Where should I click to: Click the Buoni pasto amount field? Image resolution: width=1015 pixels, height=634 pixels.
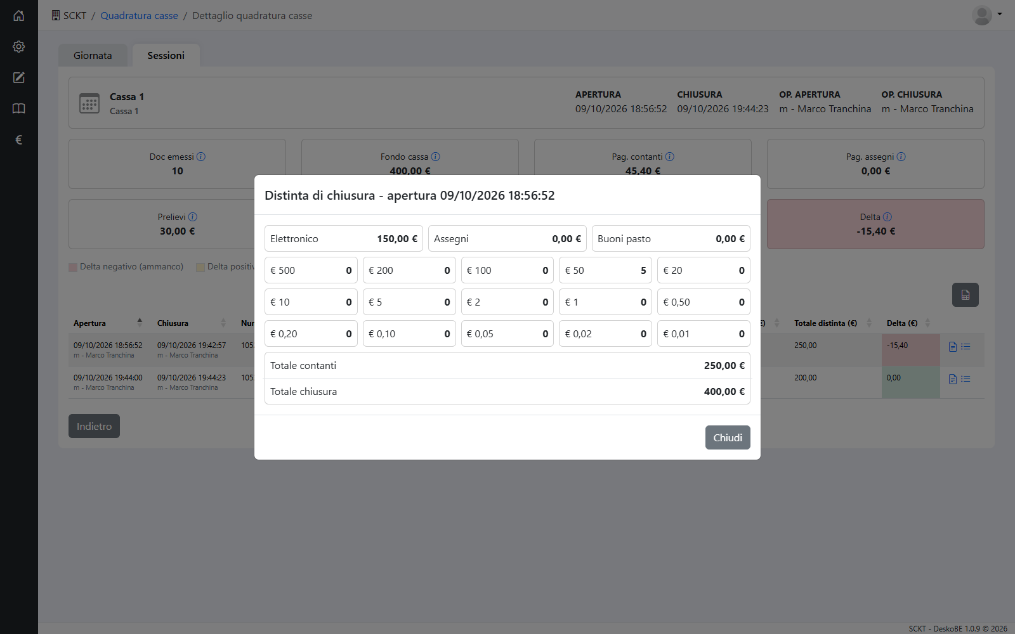coord(671,238)
